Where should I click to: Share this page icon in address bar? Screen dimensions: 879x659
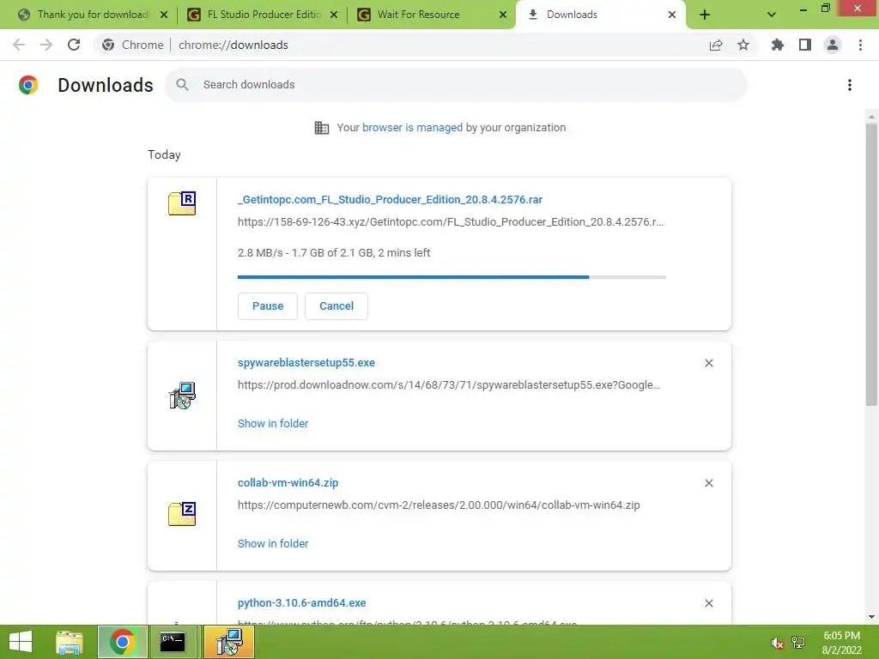(716, 45)
